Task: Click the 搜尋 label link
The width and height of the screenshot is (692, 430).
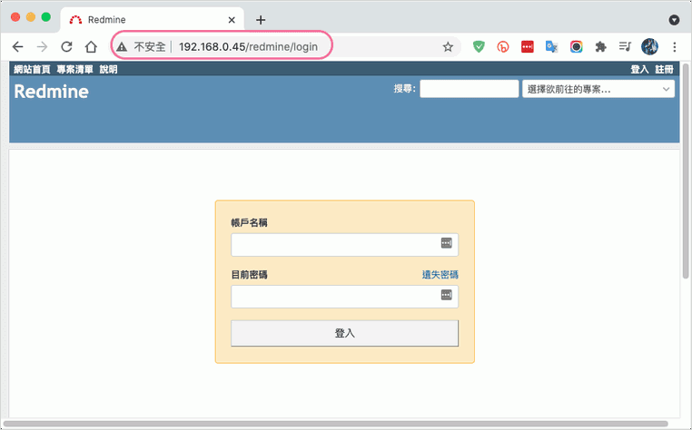Action: (x=403, y=89)
